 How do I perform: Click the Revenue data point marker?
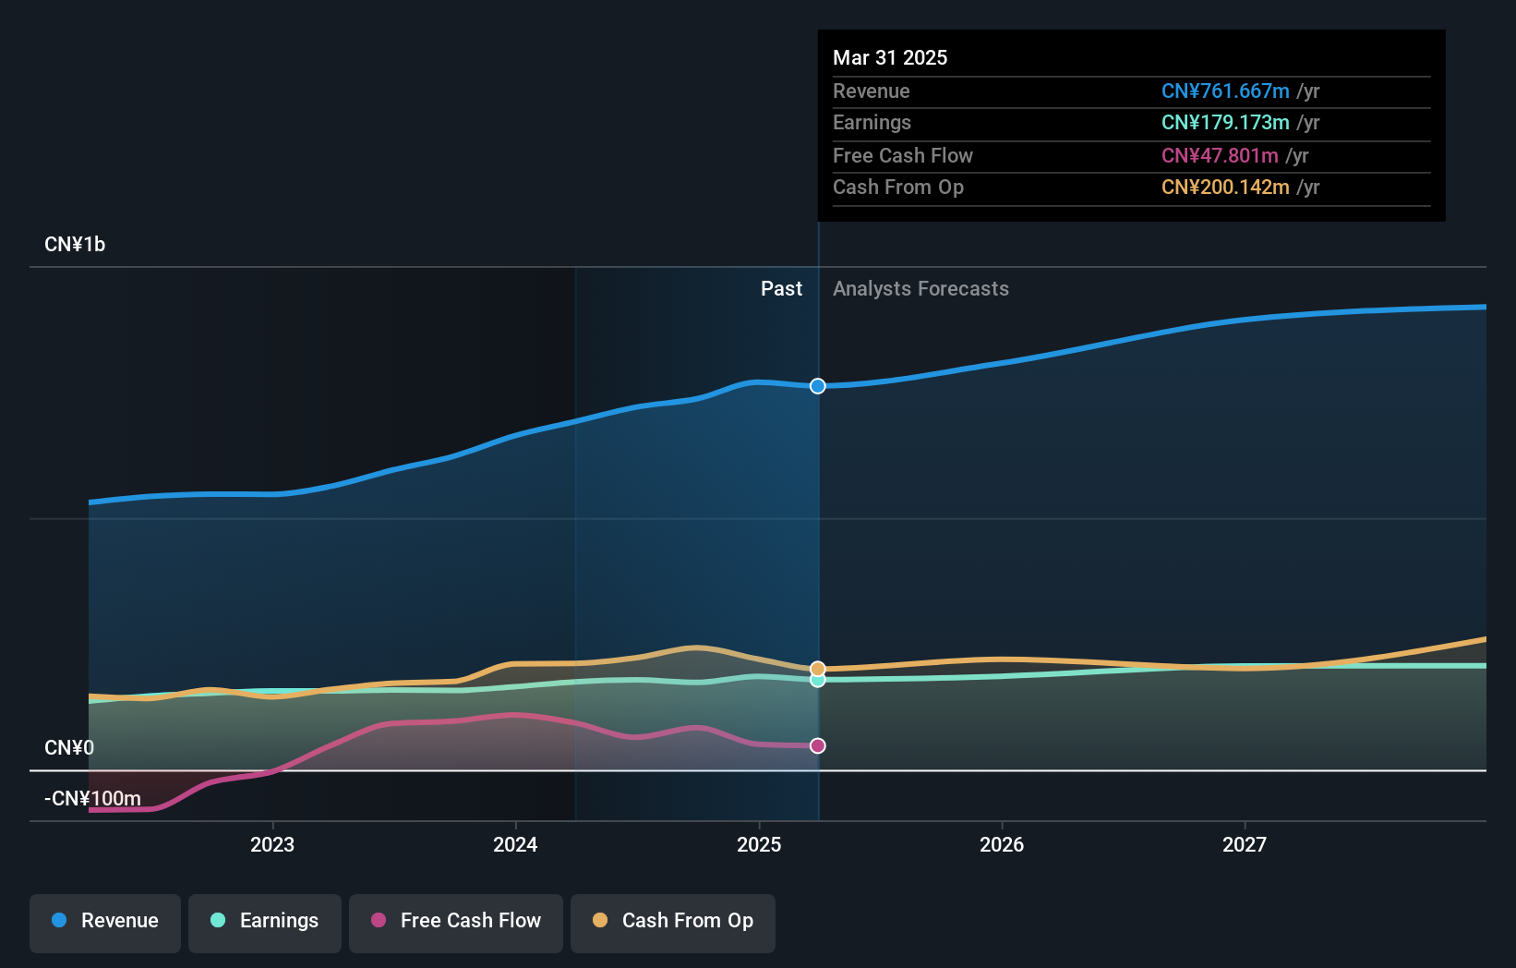click(818, 386)
